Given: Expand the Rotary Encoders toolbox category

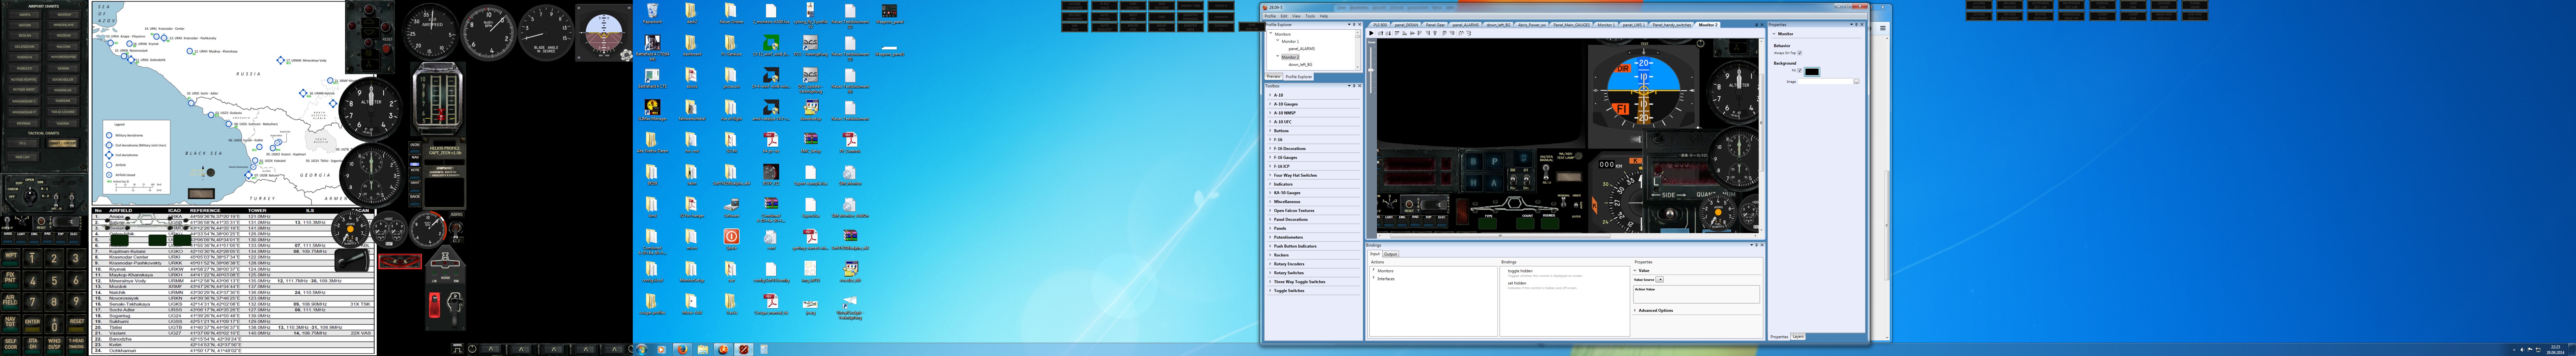Looking at the screenshot, I should (1270, 264).
